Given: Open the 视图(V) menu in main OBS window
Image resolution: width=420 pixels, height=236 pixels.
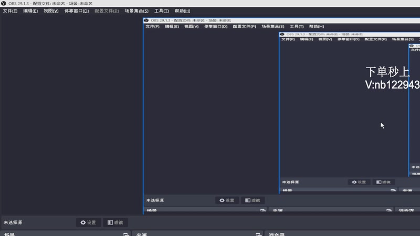Looking at the screenshot, I should point(51,11).
